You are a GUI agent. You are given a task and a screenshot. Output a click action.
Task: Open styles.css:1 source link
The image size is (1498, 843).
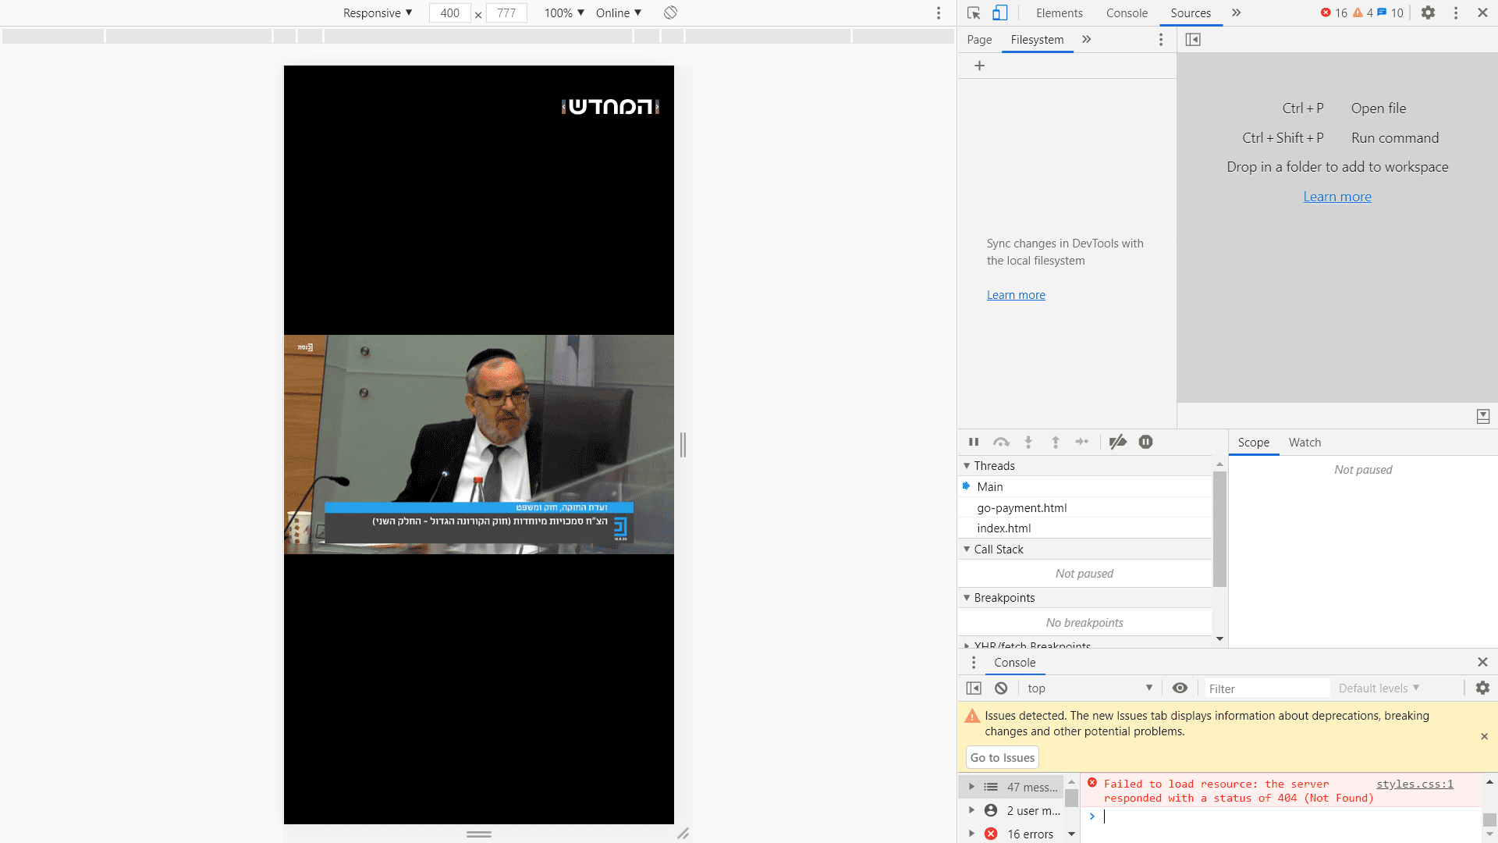1414,784
